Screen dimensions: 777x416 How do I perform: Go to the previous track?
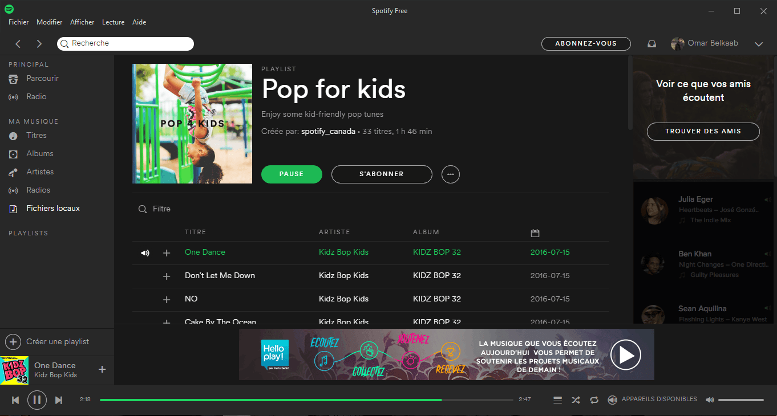pyautogui.click(x=15, y=400)
